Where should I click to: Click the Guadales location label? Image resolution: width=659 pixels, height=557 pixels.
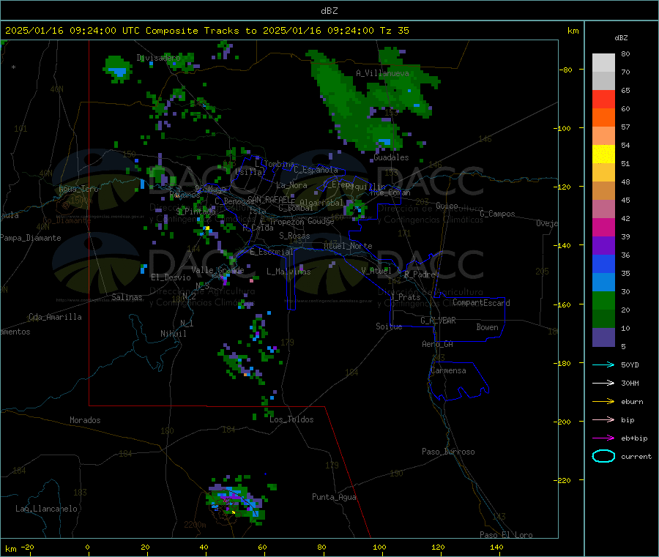[x=391, y=157]
